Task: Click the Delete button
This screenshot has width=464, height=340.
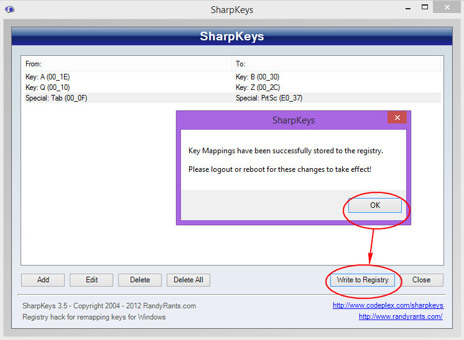Action: pyautogui.click(x=140, y=280)
